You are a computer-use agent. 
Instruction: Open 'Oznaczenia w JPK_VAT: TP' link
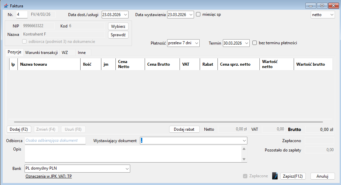click(x=49, y=176)
